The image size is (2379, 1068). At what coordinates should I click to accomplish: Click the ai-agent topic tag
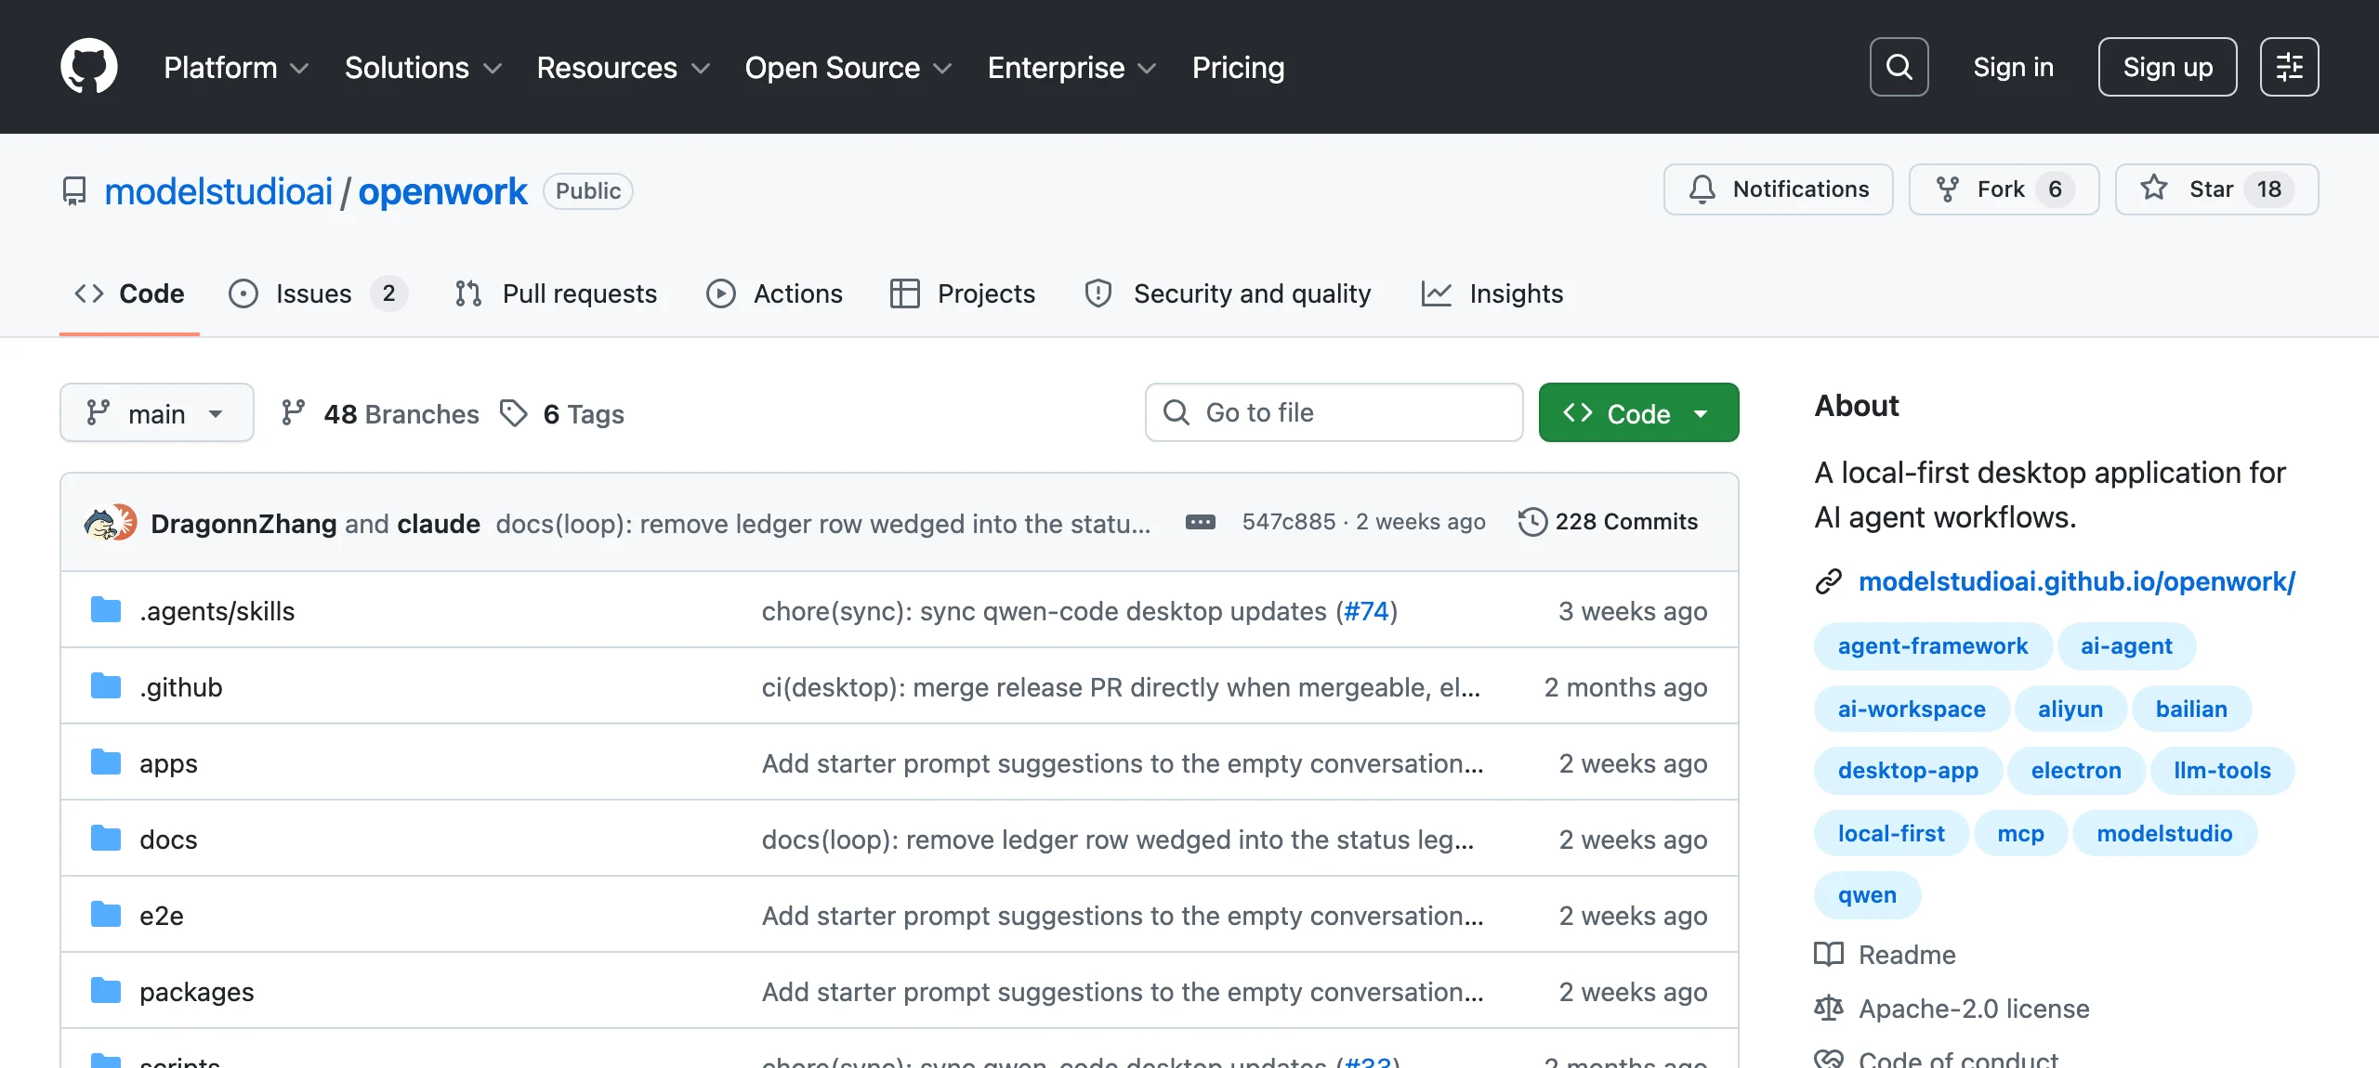(2126, 645)
